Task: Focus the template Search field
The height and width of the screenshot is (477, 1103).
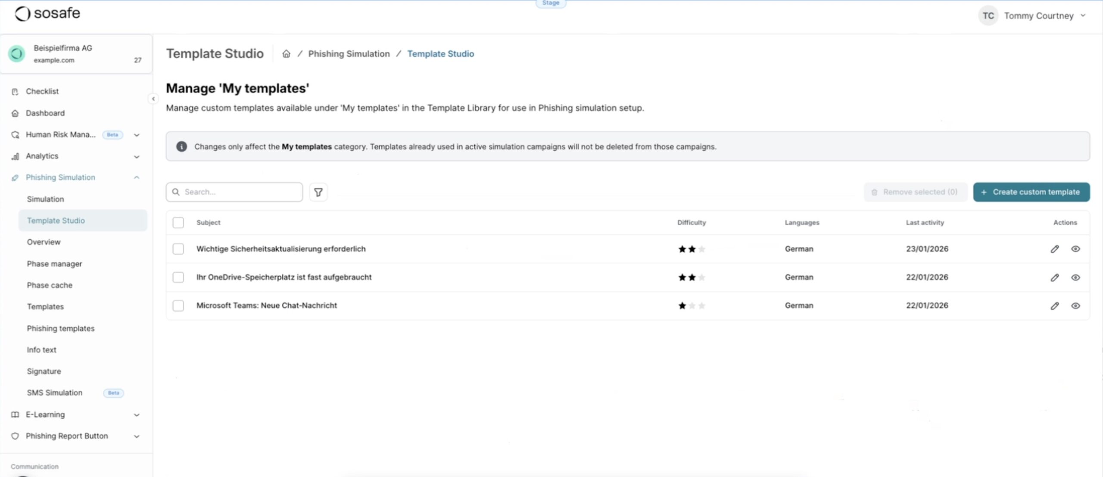Action: click(x=234, y=192)
